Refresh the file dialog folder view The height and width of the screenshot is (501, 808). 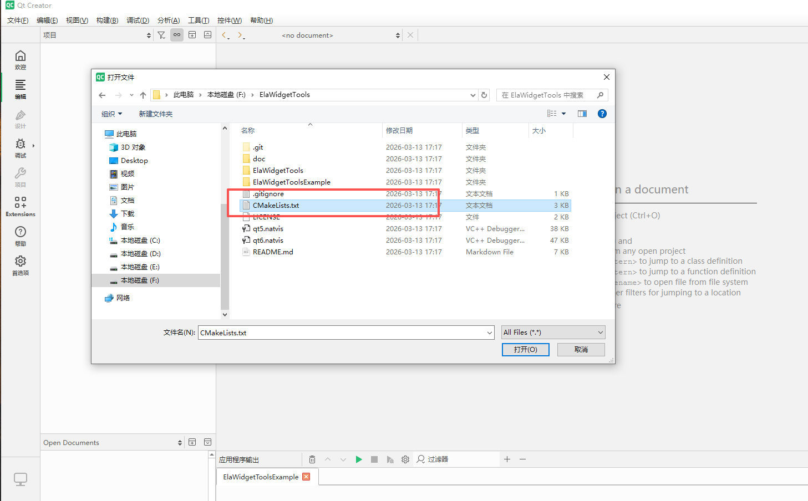pyautogui.click(x=484, y=95)
